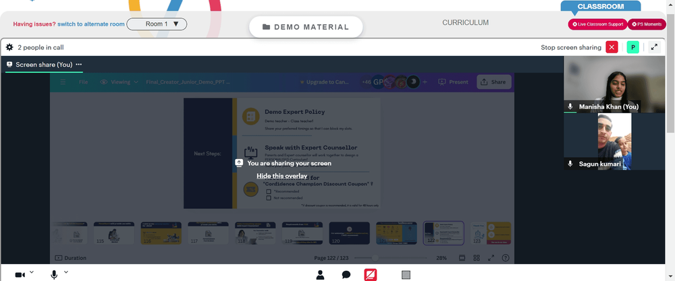675x281 pixels.
Task: Select slide thumbnail 120
Action: coord(349,233)
